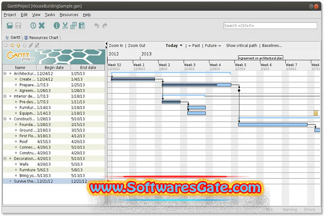The image size is (324, 216).
Task: Open project using the folder toolbar icon
Action: (10, 26)
